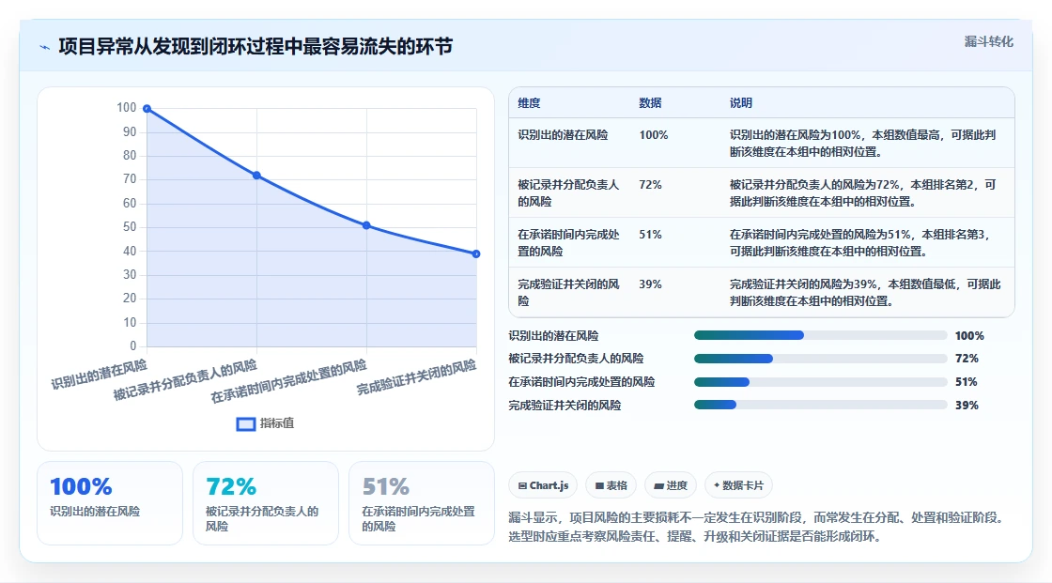Click the 51% value beside progress bars
The width and height of the screenshot is (1052, 583).
967,382
